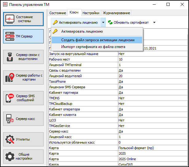Click the system state monitor icon
Image resolution: width=189 pixels, height=167 pixels.
pyautogui.click(x=10, y=19)
